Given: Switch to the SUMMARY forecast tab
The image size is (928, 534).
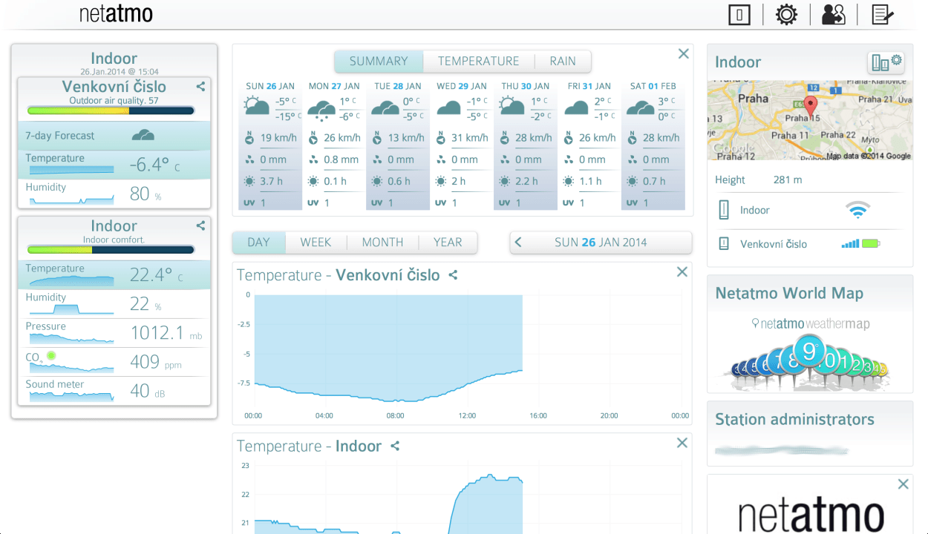Looking at the screenshot, I should point(379,62).
